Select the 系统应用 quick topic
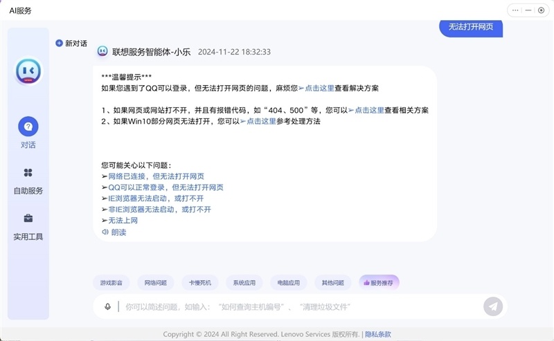The image size is (554, 341). 244,283
